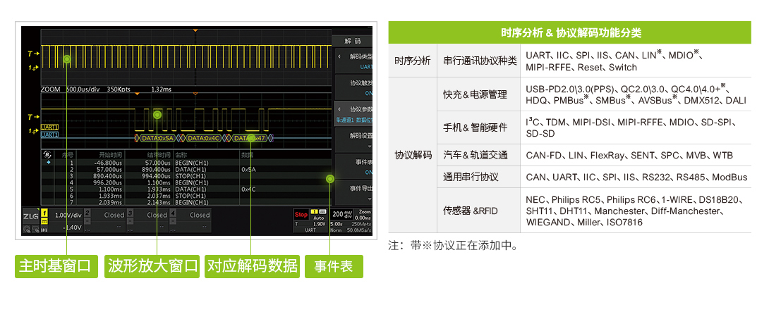Click orange trigger position marker atop main window
The width and height of the screenshot is (769, 331).
195,30
